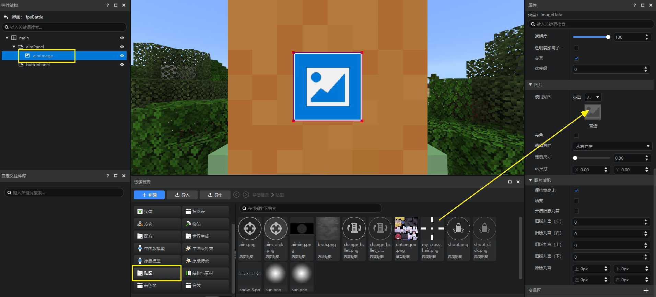Collapse the 图片适配 section
The width and height of the screenshot is (656, 297).
tap(530, 180)
